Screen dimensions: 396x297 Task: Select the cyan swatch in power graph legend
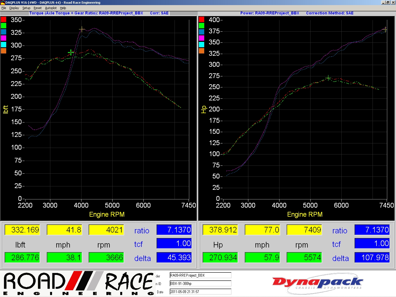[201, 44]
